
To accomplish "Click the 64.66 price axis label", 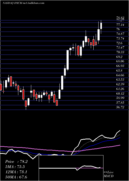I will (120, 75).
